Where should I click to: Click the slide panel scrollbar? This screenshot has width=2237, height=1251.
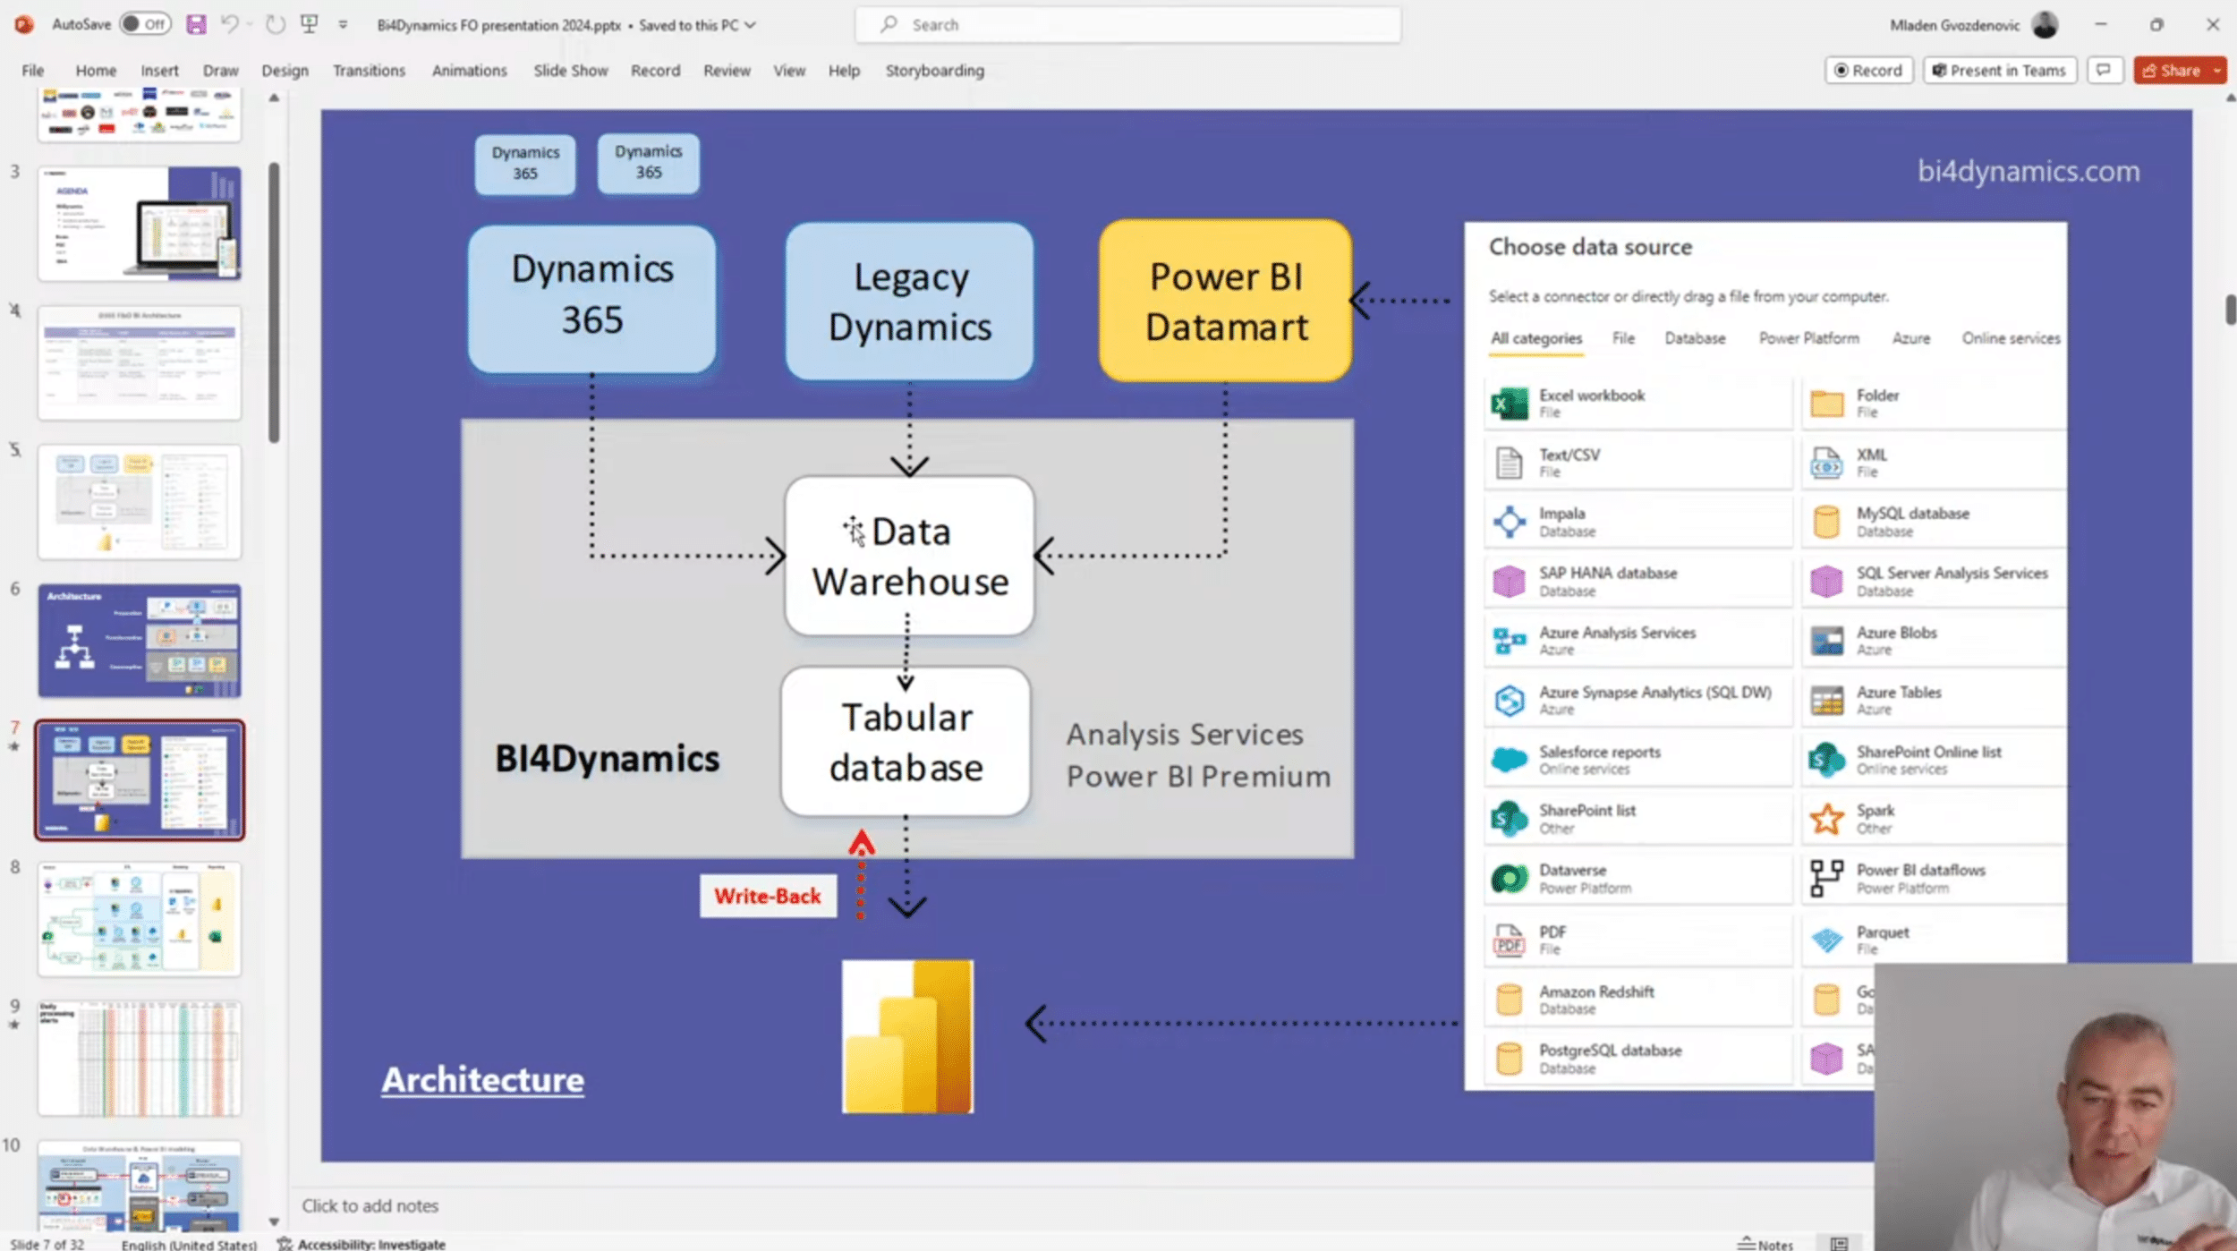pos(274,302)
